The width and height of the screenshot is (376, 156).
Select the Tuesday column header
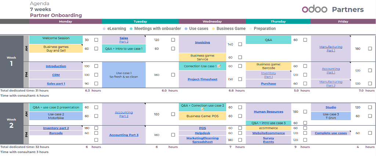click(x=140, y=22)
